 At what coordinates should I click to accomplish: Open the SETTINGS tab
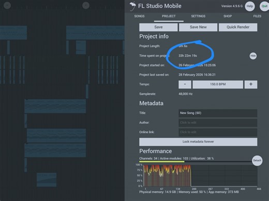point(198,16)
